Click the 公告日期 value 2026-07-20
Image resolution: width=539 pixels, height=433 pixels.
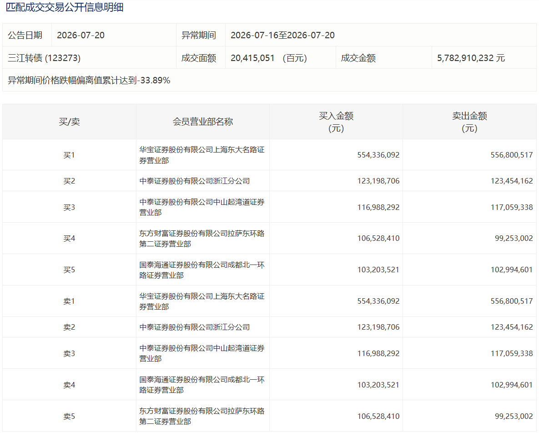click(81, 35)
